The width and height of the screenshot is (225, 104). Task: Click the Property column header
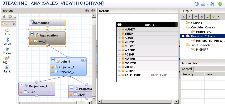[192, 74]
